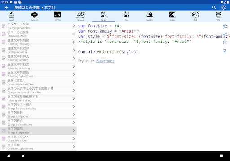Switch to Swift 5 language tab

coord(150,16)
